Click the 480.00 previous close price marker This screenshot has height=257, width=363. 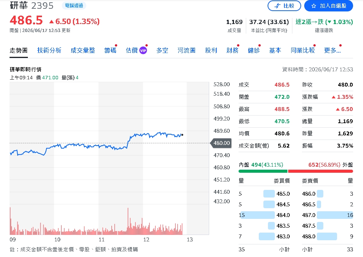[x=221, y=143]
